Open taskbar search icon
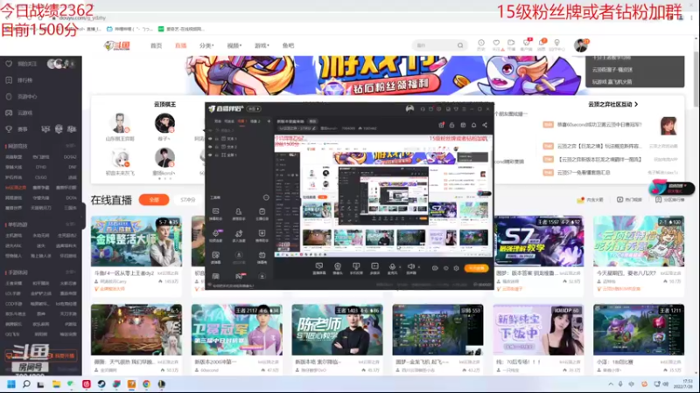The width and height of the screenshot is (700, 393). click(x=26, y=384)
